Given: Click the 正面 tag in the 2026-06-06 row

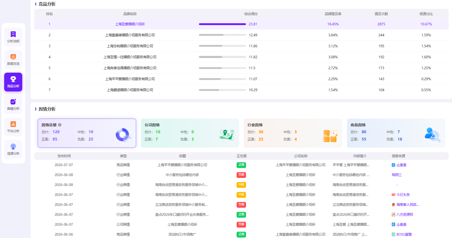Looking at the screenshot, I should pyautogui.click(x=241, y=234).
